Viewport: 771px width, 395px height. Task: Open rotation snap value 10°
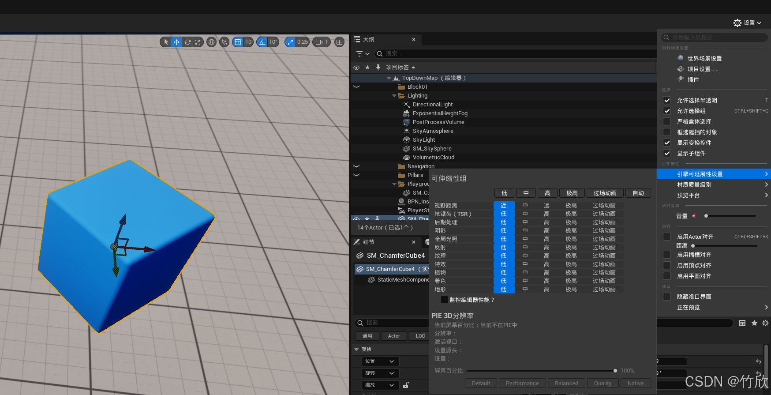pyautogui.click(x=273, y=42)
